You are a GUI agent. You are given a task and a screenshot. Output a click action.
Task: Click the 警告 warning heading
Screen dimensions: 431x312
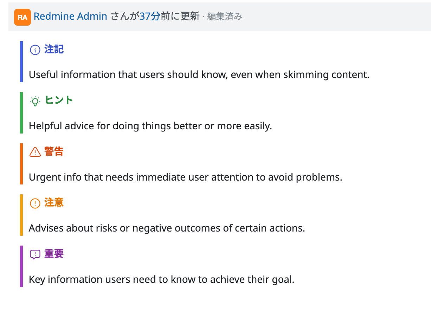54,151
